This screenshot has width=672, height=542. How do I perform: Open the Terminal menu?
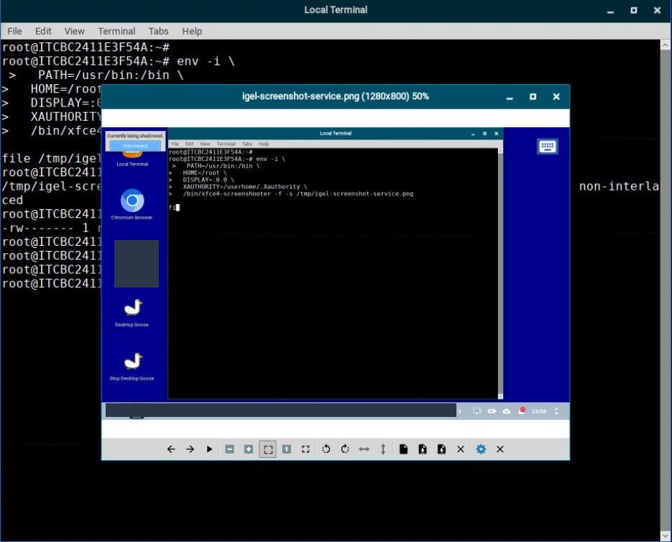(x=116, y=31)
